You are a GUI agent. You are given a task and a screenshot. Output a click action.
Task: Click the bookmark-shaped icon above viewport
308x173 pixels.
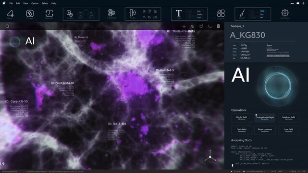coord(201,26)
